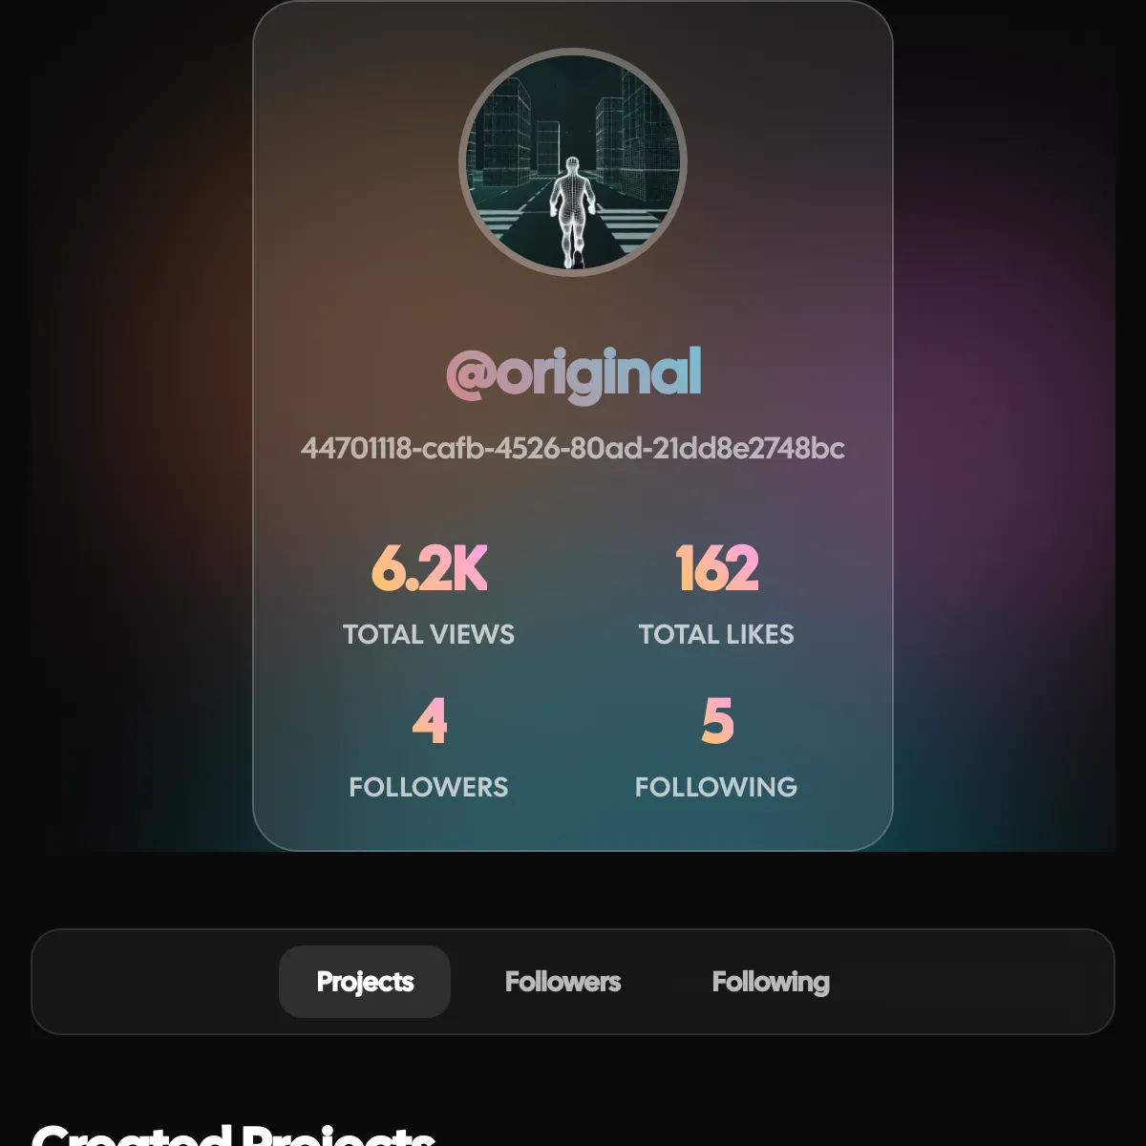Click the TOTAL VIEWS label
1146x1146 pixels.
[x=429, y=634]
